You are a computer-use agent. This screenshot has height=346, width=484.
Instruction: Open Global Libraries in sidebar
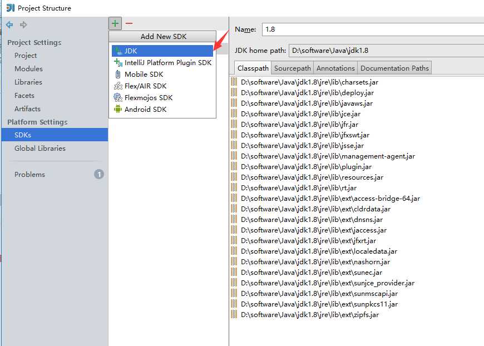tap(40, 149)
